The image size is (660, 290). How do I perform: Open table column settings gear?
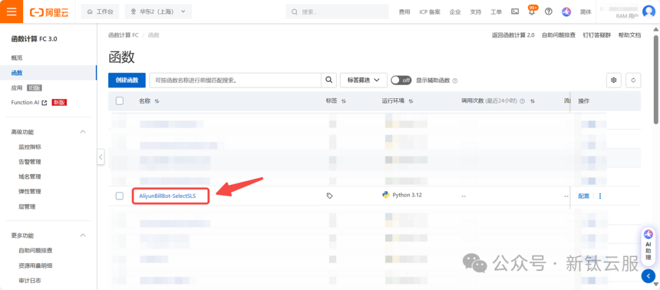click(614, 80)
